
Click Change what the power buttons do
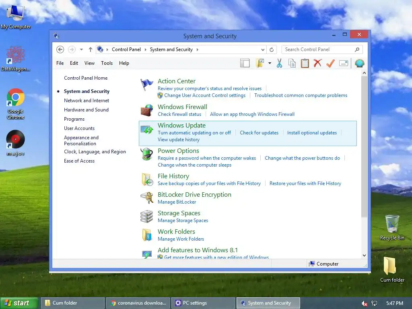point(302,158)
